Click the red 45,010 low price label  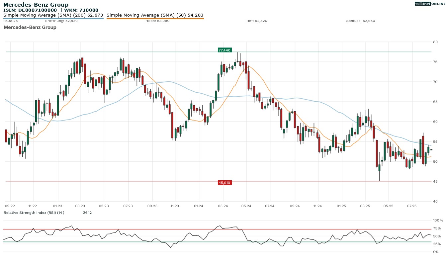(x=224, y=183)
